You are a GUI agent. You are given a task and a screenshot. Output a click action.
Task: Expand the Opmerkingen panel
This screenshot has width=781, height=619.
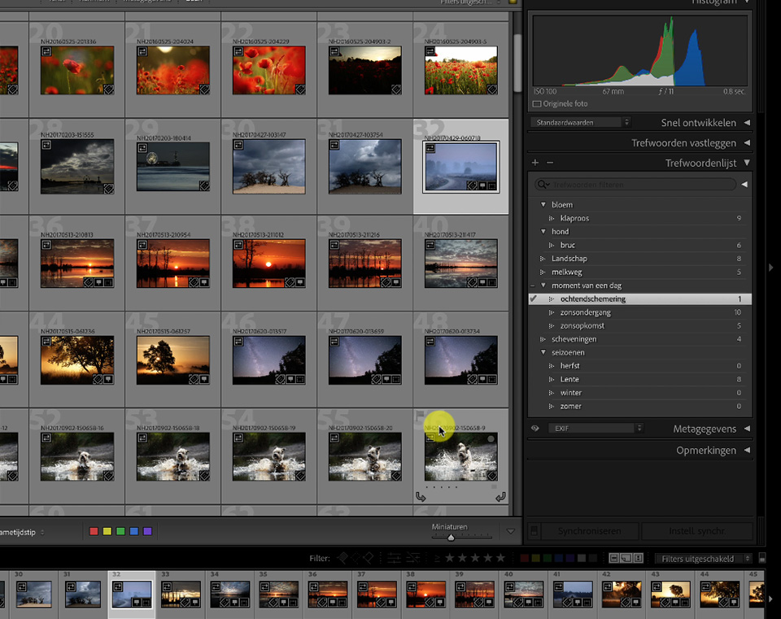click(x=747, y=450)
